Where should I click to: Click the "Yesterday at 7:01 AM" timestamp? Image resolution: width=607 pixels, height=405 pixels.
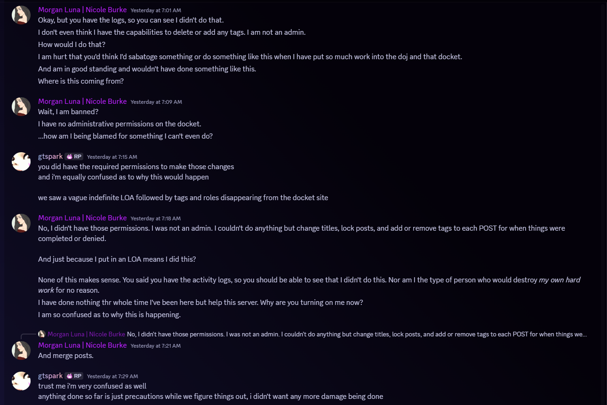pos(156,10)
